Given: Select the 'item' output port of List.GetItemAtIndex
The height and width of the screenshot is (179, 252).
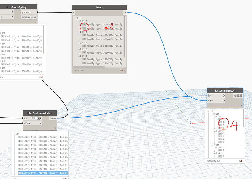Looking at the screenshot, I should click(53, 118).
